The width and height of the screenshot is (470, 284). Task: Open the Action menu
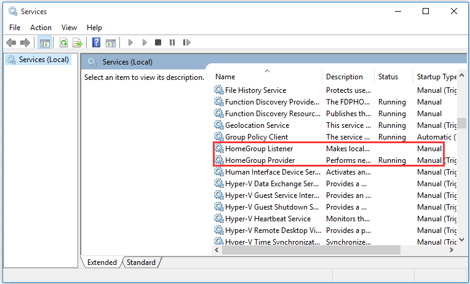[x=41, y=28]
